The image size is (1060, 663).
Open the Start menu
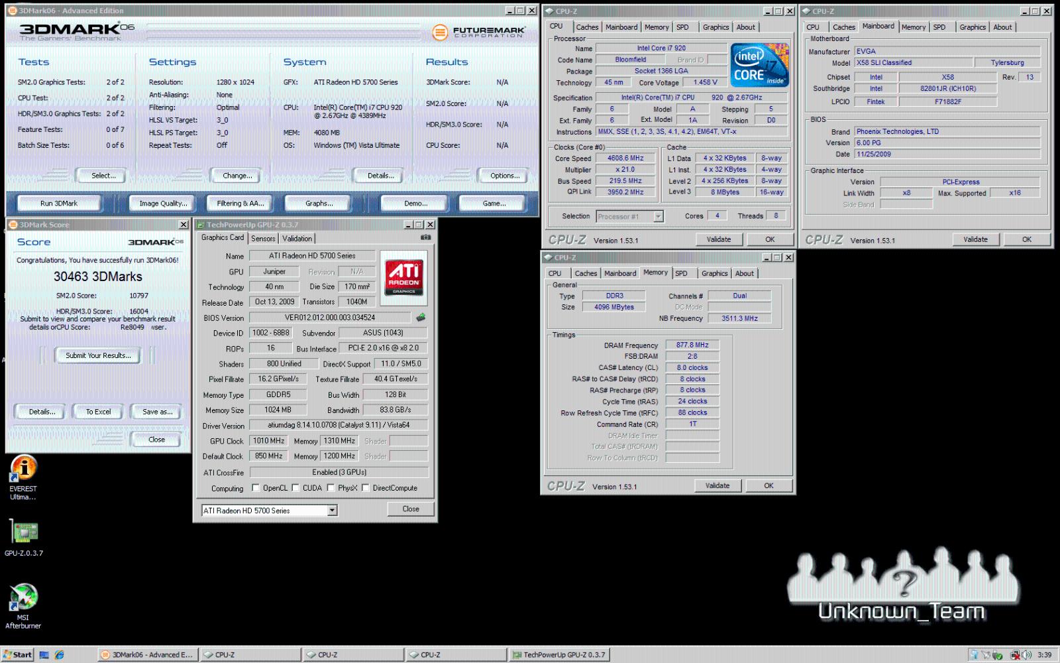point(17,654)
